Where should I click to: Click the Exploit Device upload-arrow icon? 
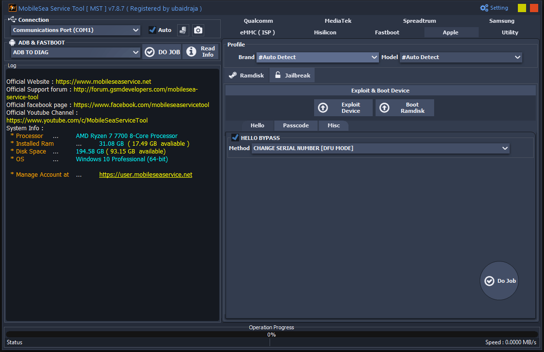tap(323, 107)
